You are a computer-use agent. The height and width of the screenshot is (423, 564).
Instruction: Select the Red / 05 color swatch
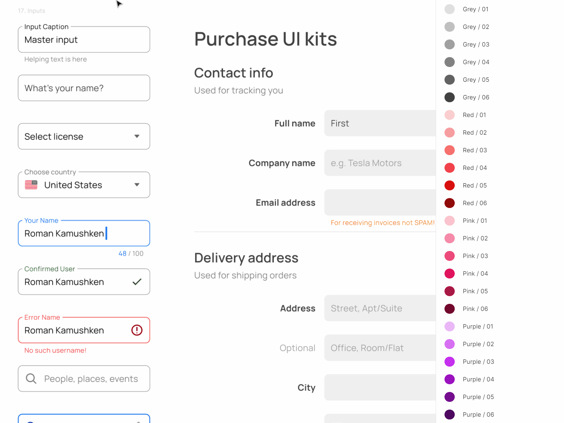449,185
